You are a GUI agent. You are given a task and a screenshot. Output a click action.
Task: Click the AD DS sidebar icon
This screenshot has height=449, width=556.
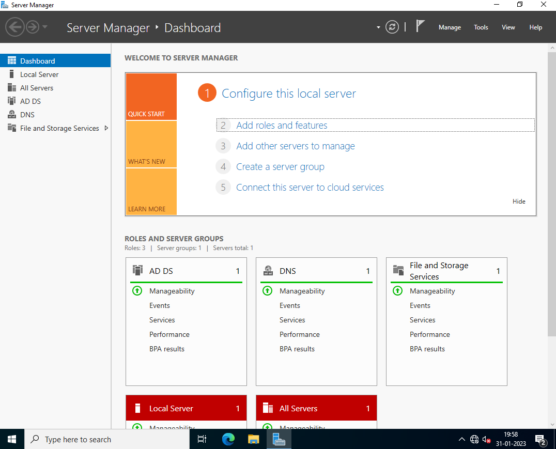pos(12,101)
